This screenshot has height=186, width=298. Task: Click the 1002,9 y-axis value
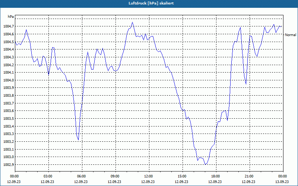(x=9, y=165)
